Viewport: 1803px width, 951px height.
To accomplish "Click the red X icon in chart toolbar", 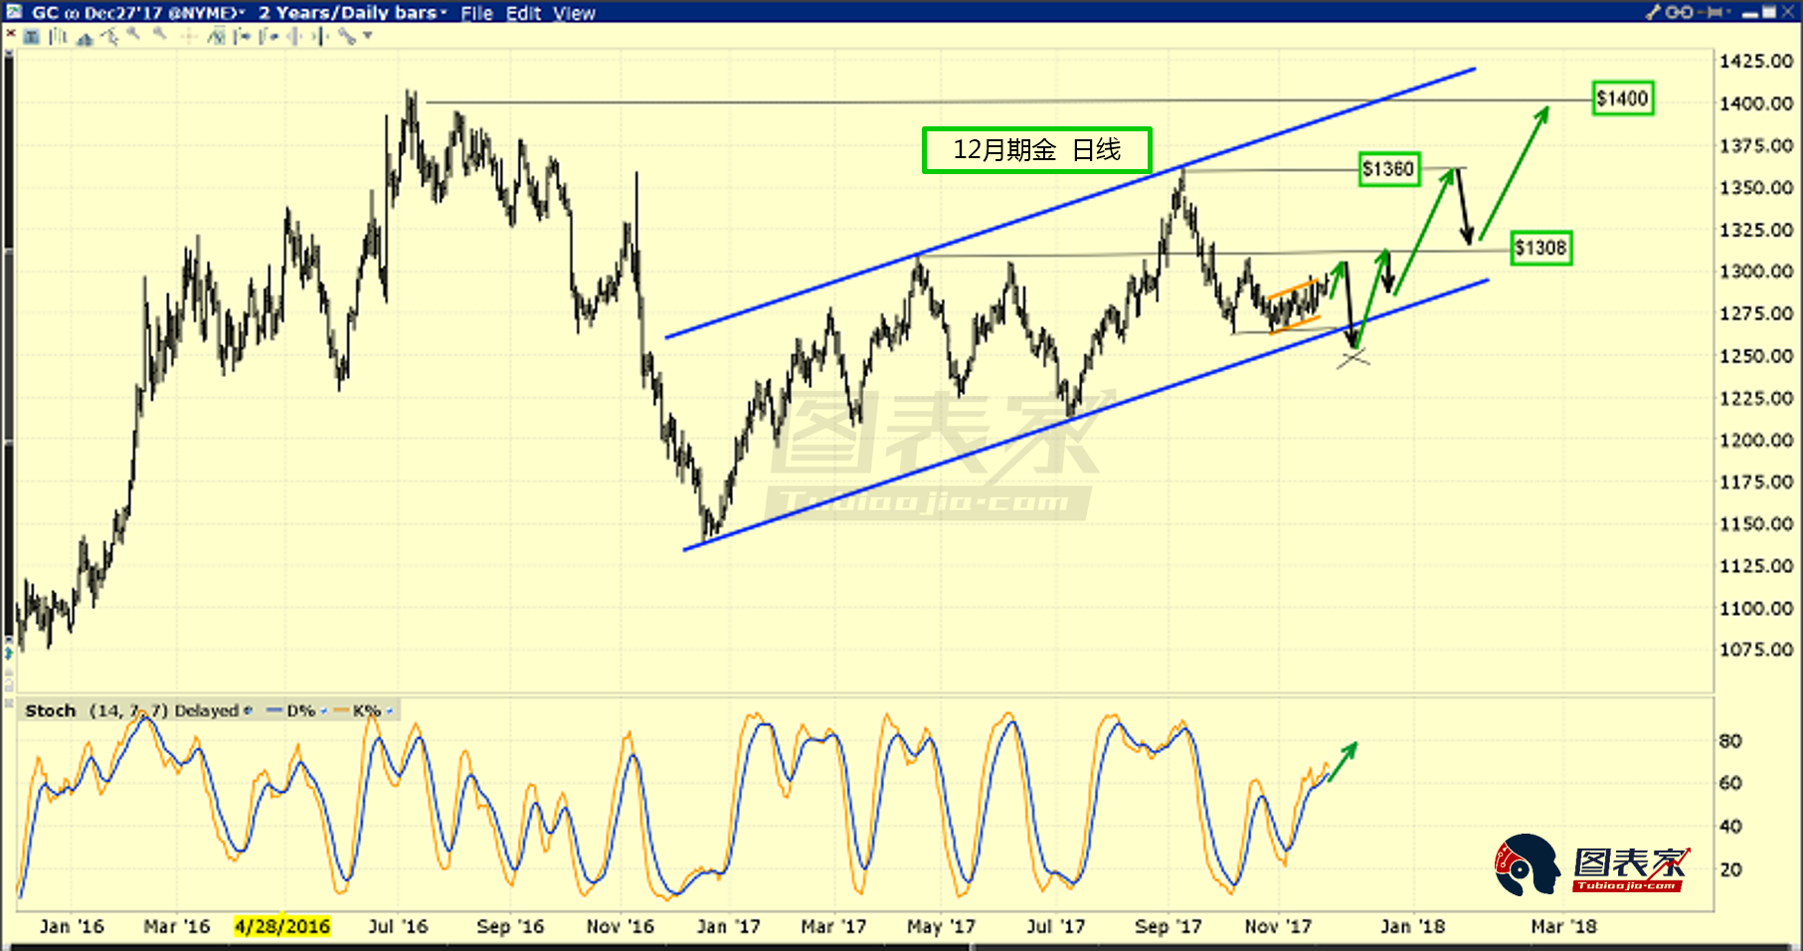I will (x=11, y=35).
